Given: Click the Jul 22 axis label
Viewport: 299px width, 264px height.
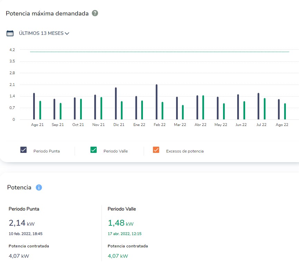Looking at the screenshot, I should (261, 125).
